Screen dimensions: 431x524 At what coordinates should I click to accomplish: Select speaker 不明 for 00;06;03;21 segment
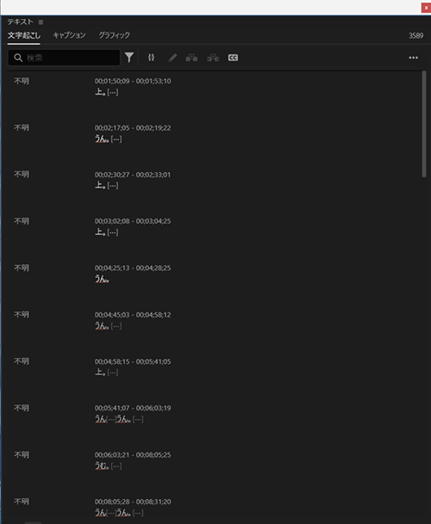pos(22,455)
